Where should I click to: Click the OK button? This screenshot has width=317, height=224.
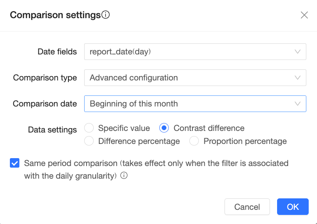(292, 207)
